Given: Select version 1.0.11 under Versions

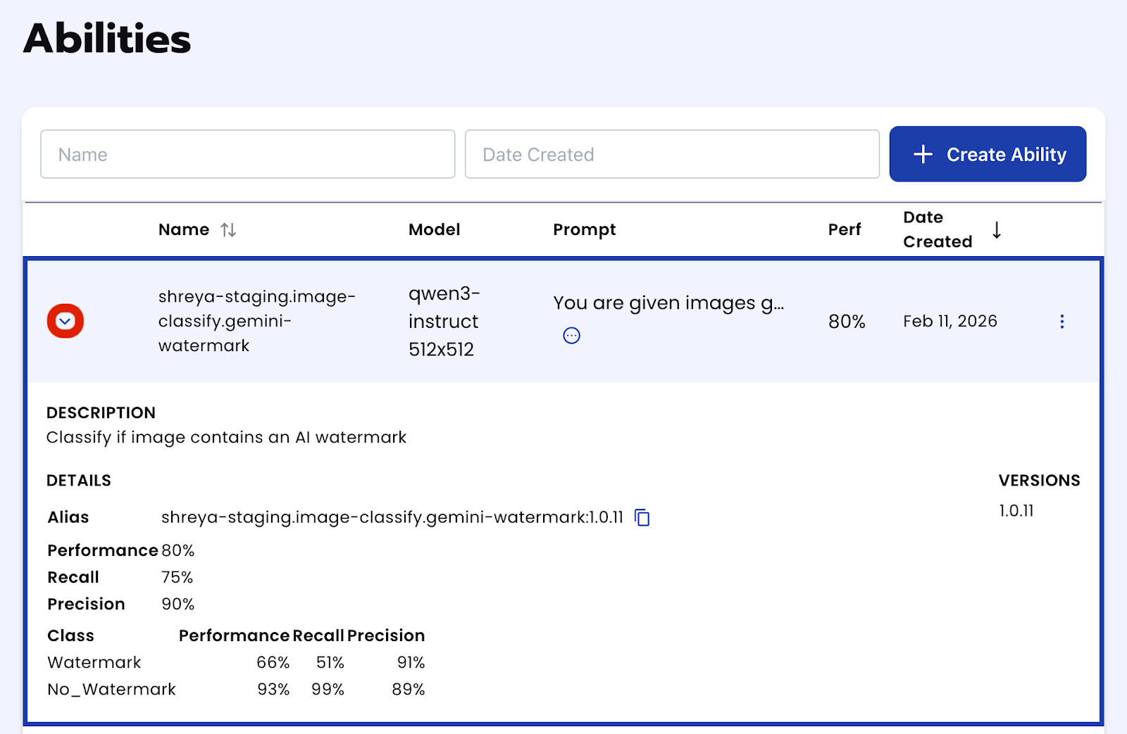Looking at the screenshot, I should pos(1016,511).
